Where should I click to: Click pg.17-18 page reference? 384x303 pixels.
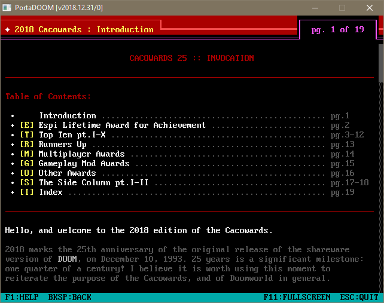[x=350, y=183]
